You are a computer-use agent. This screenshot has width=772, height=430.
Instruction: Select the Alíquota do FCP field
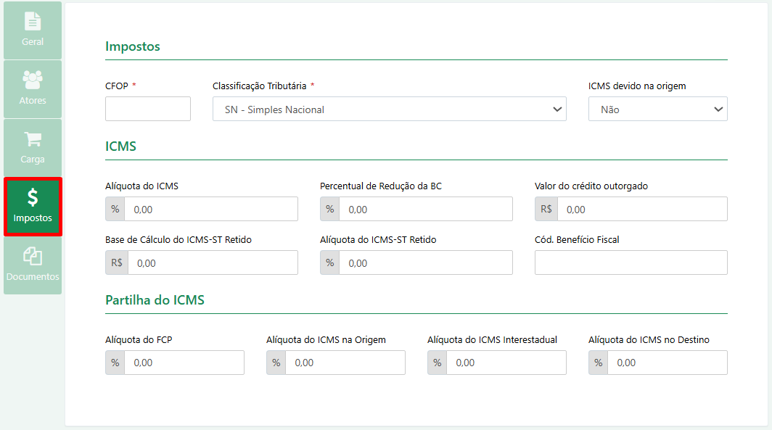pyautogui.click(x=184, y=363)
